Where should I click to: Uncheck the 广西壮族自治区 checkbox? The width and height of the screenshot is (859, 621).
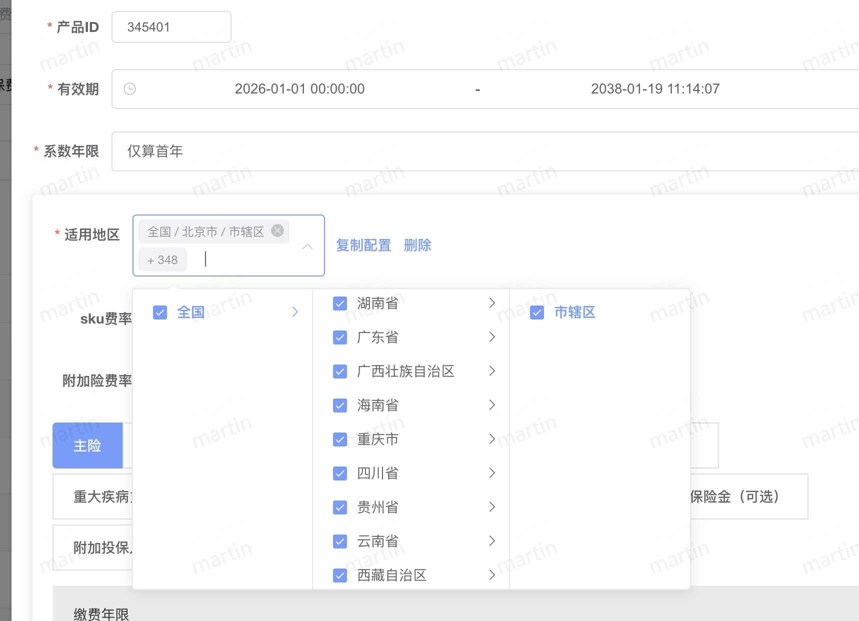coord(340,371)
